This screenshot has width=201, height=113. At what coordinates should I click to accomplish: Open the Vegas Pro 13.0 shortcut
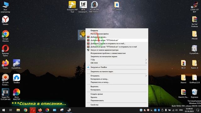coord(5,94)
